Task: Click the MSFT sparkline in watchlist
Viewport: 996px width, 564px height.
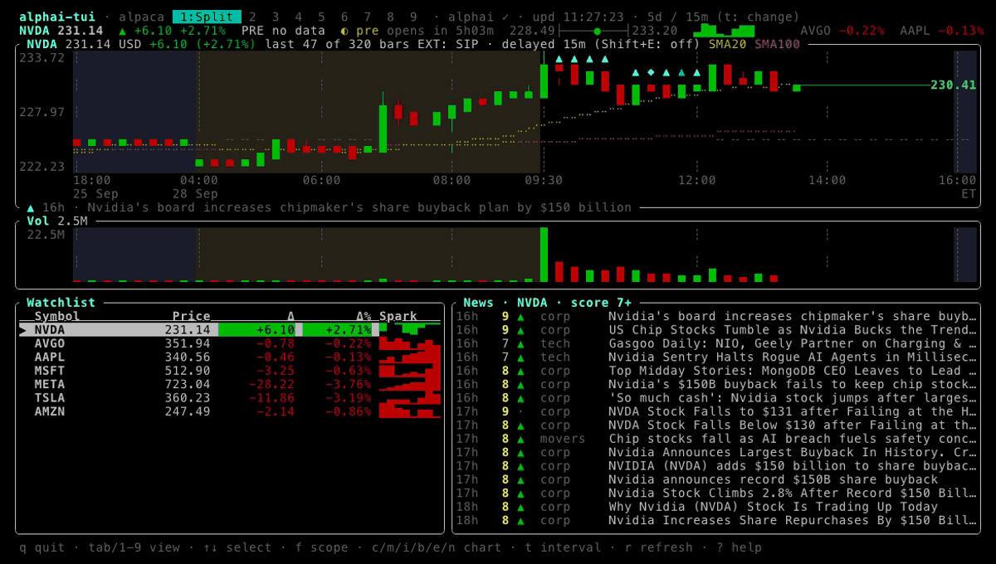Action: click(409, 371)
